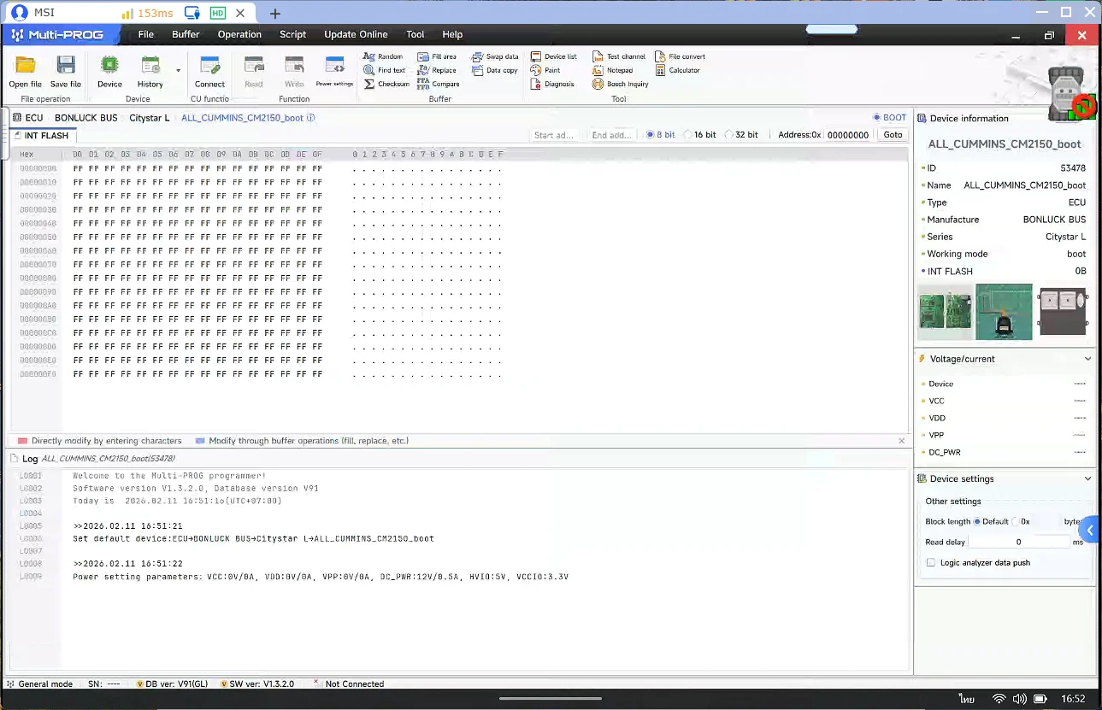Viewport: 1102px width, 710px height.
Task: Open the Update Online menu
Action: (x=356, y=34)
